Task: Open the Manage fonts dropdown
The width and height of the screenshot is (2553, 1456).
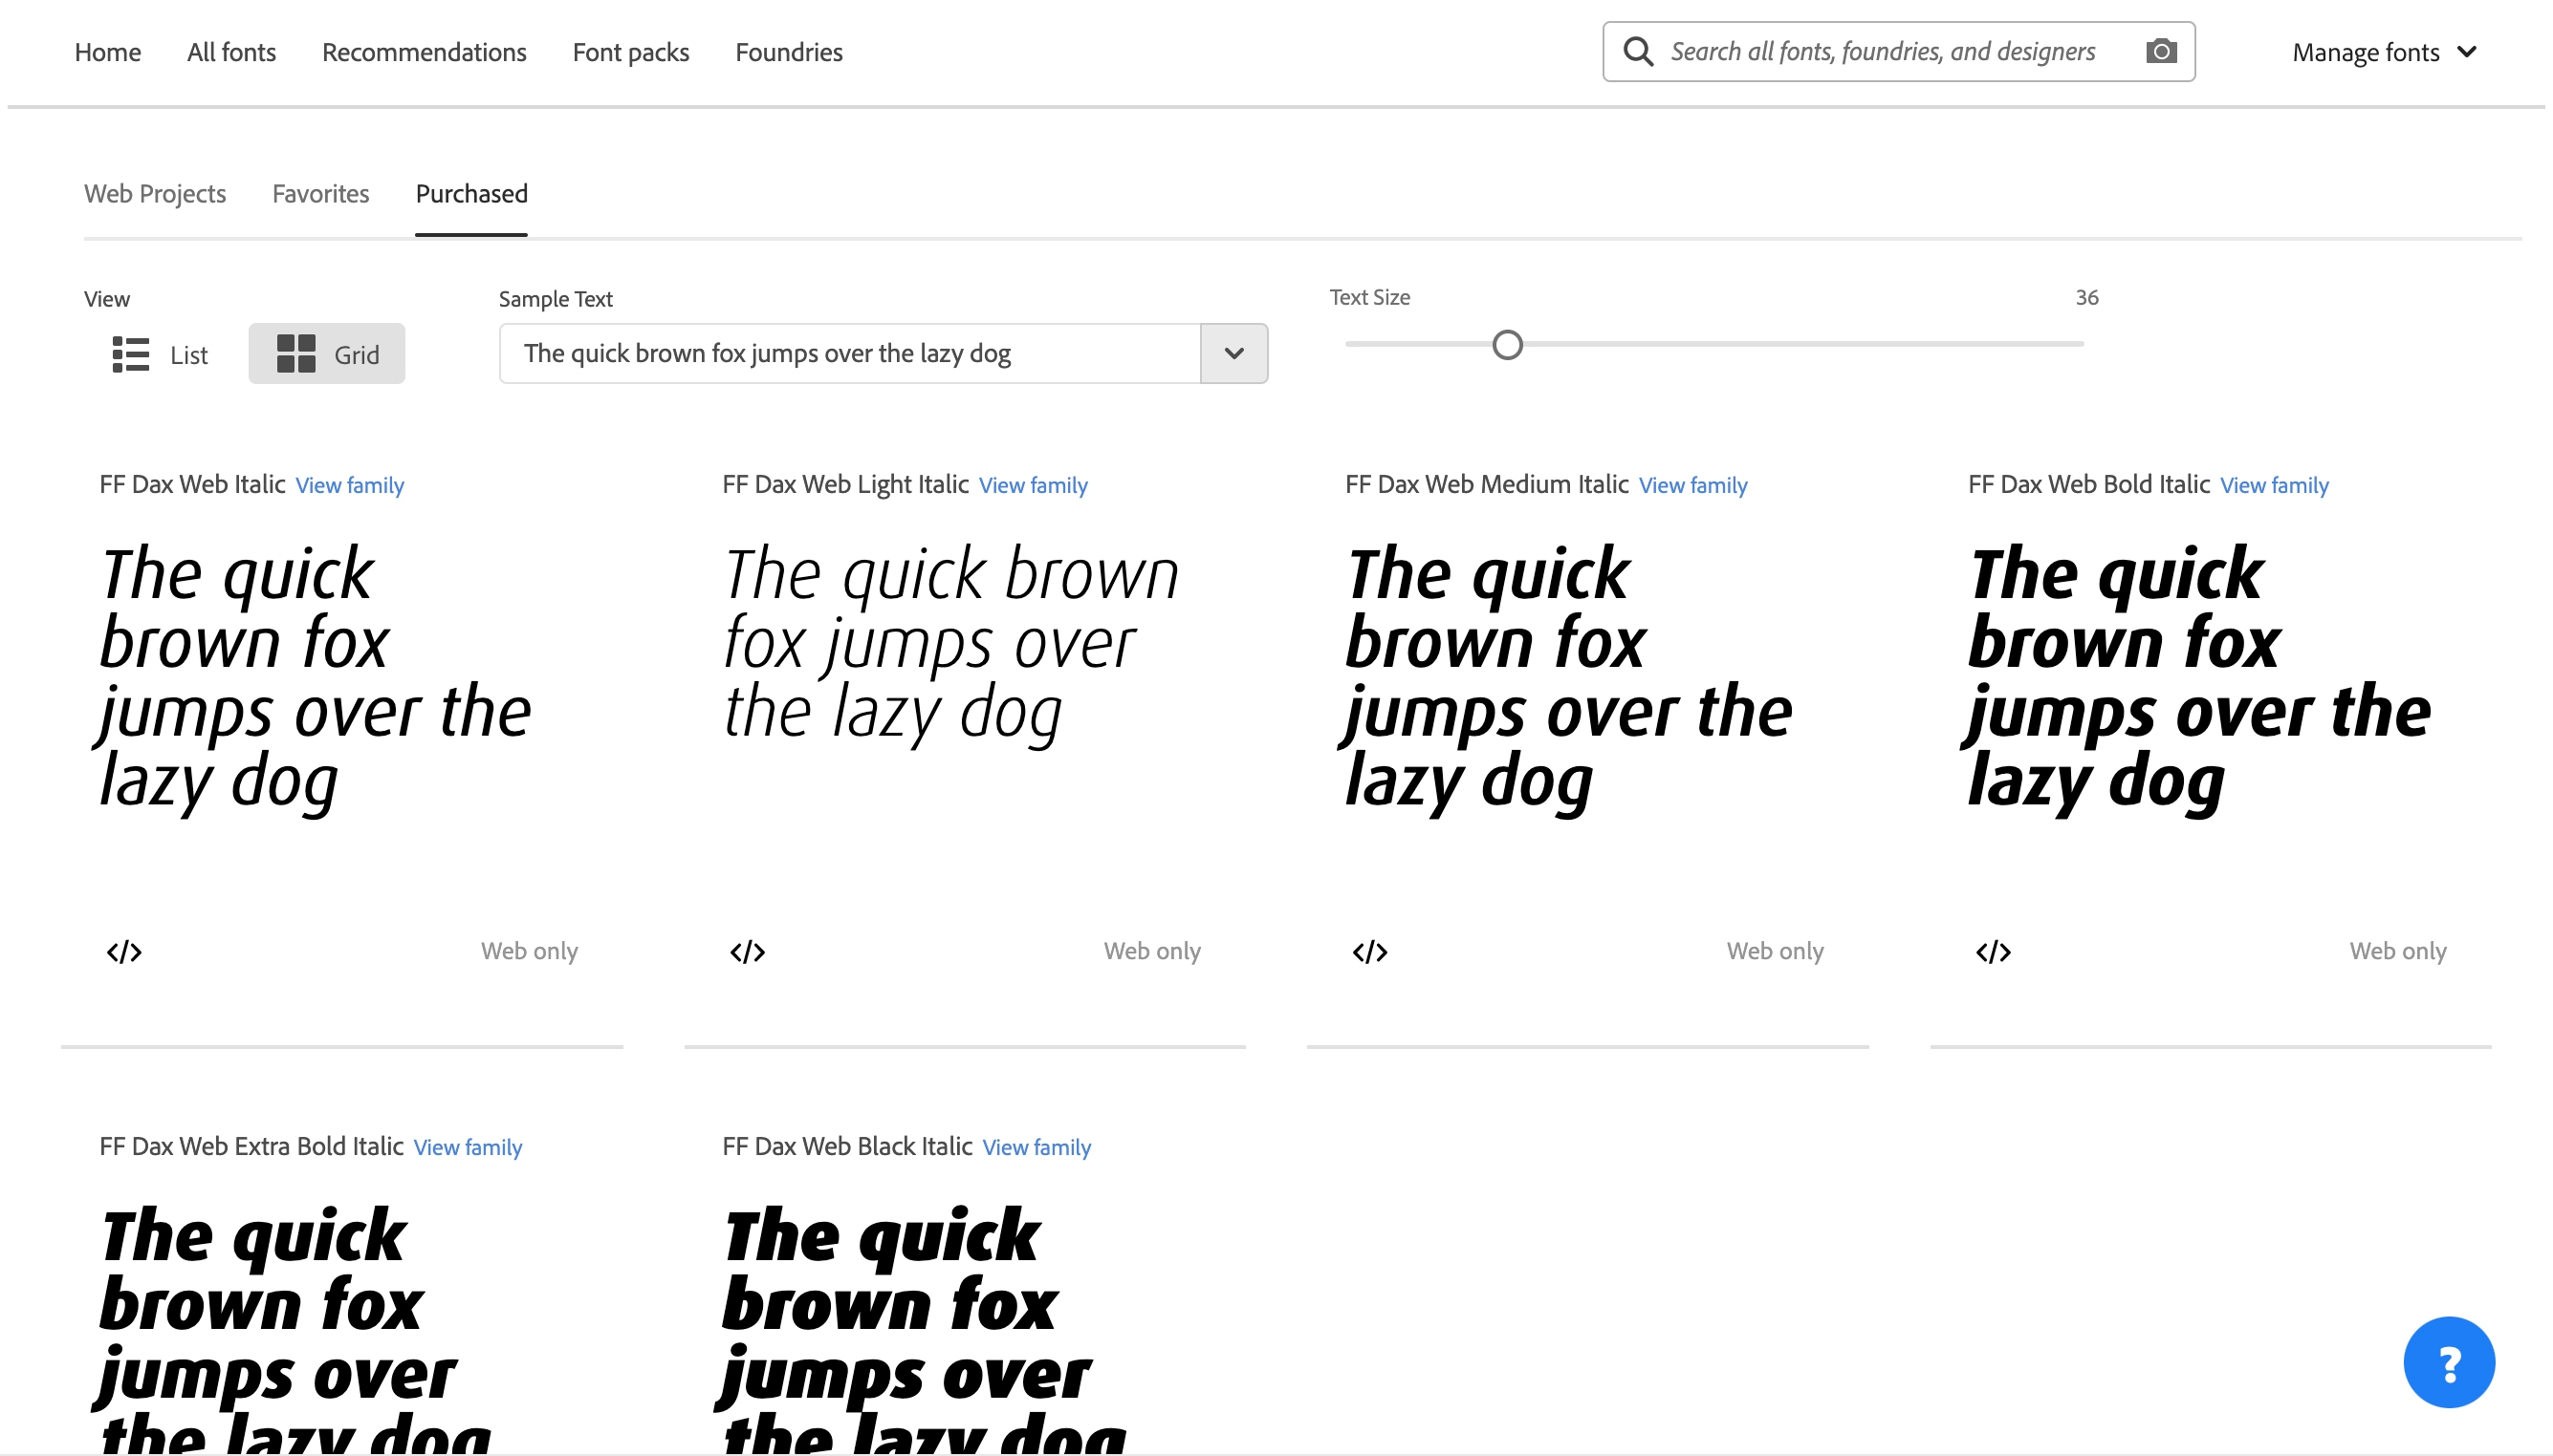Action: pyautogui.click(x=2383, y=52)
